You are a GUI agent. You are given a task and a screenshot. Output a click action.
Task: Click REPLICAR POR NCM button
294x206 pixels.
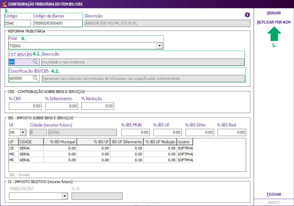coord(274,22)
